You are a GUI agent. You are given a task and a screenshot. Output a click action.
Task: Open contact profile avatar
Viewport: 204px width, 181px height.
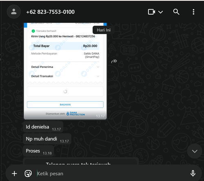tap(14, 12)
